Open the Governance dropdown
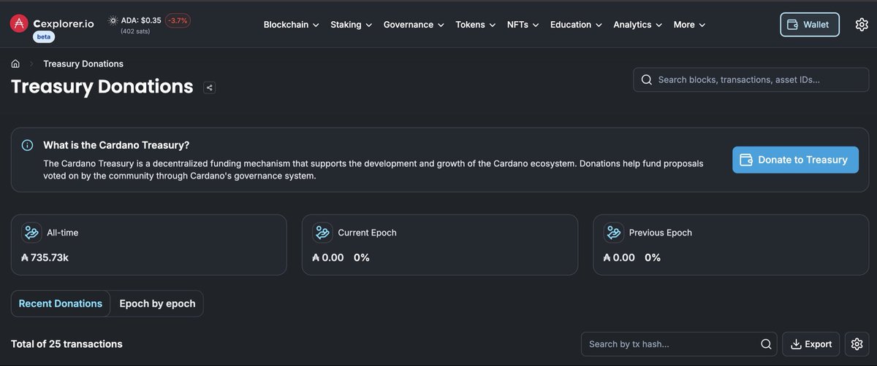Screen dimensions: 877x366 click(414, 25)
